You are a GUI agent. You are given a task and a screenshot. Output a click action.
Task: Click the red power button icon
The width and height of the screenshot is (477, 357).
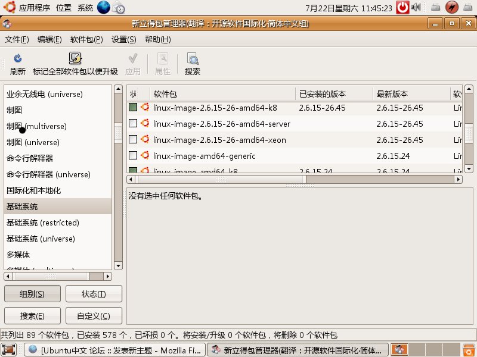[402, 7]
